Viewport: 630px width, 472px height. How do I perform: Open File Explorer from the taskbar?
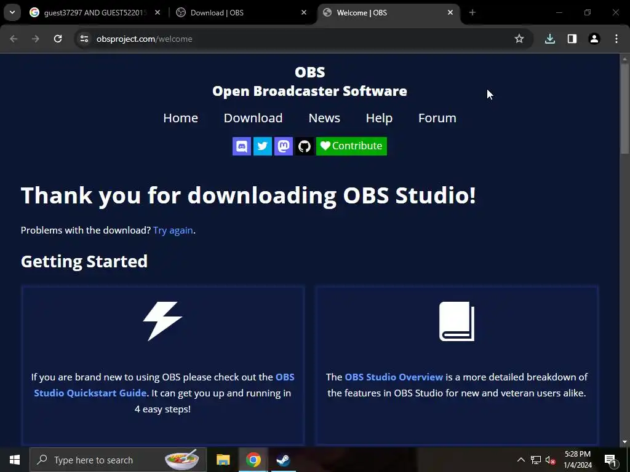pyautogui.click(x=223, y=460)
